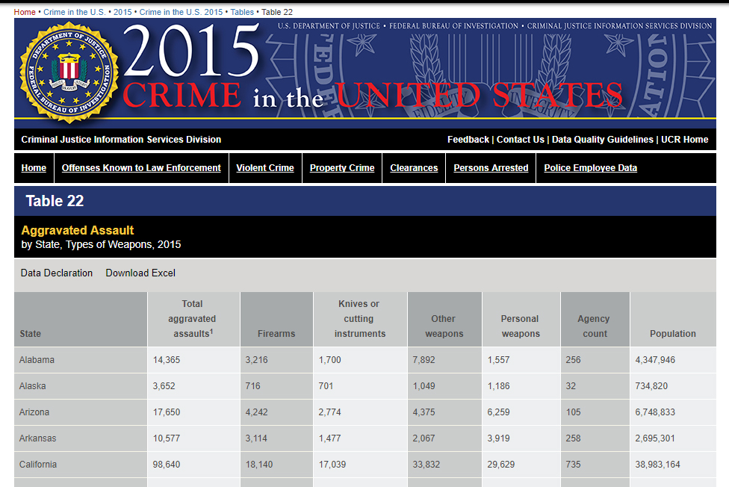Open the Property Crime menu item
This screenshot has height=487, width=729.
point(342,168)
